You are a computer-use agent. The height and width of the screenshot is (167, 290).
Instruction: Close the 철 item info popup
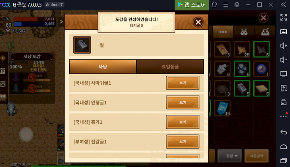(198, 22)
